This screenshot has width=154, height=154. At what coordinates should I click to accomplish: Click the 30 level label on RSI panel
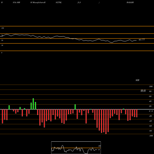pos(2,45)
